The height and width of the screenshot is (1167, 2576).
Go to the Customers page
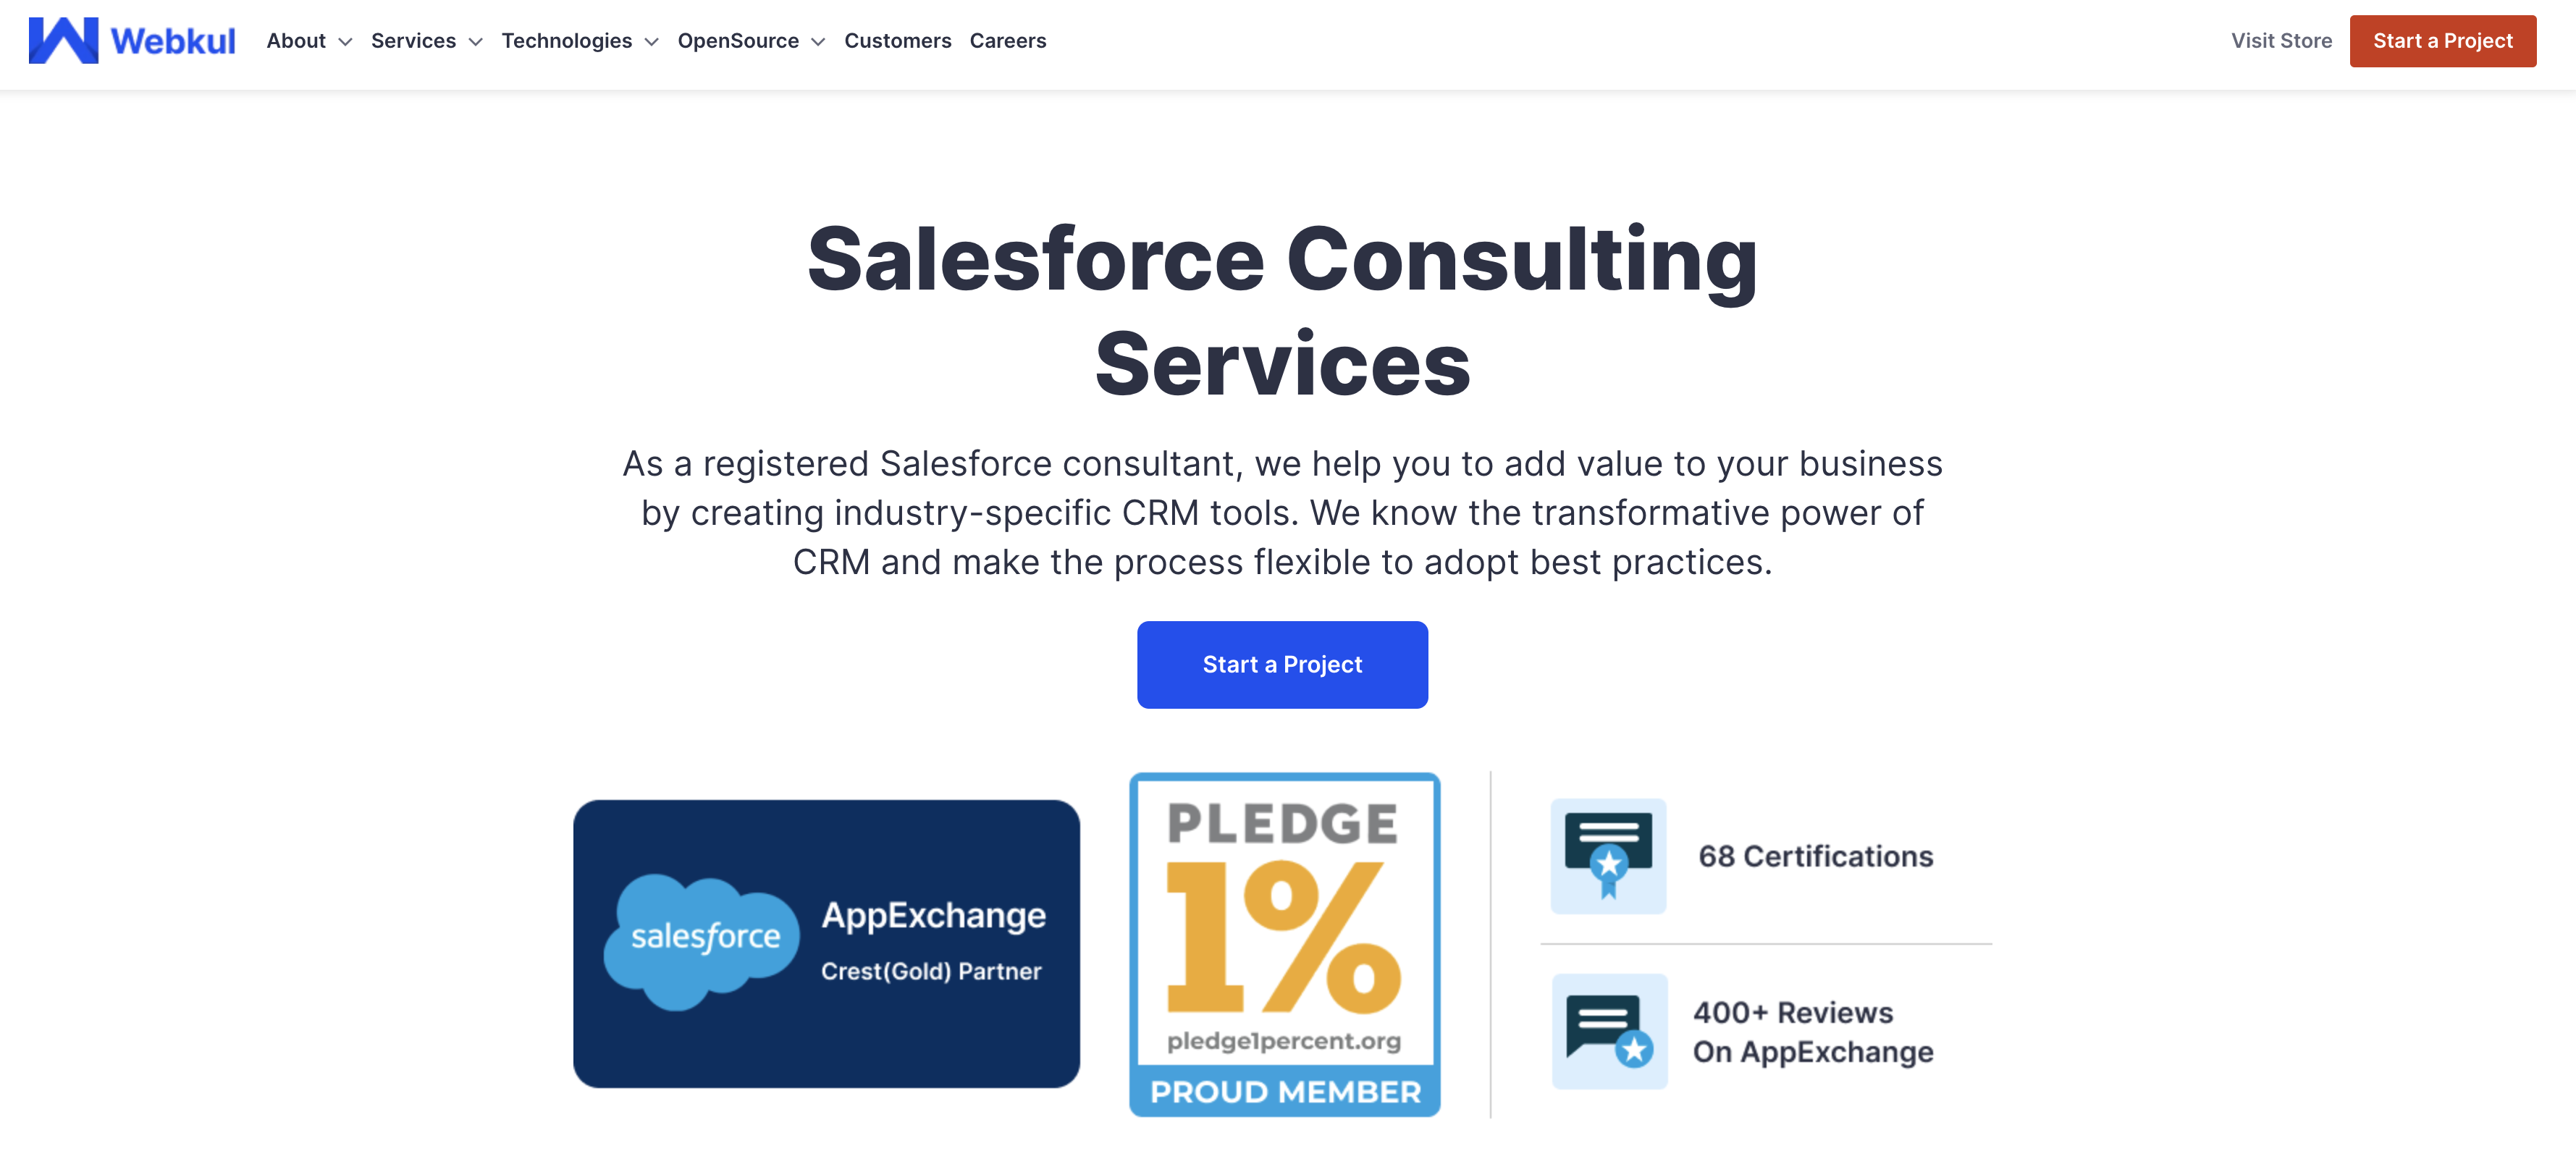click(x=897, y=41)
